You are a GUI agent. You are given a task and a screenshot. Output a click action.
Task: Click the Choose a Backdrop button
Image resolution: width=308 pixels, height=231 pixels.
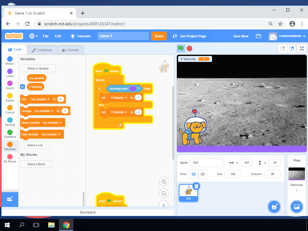[x=297, y=206]
